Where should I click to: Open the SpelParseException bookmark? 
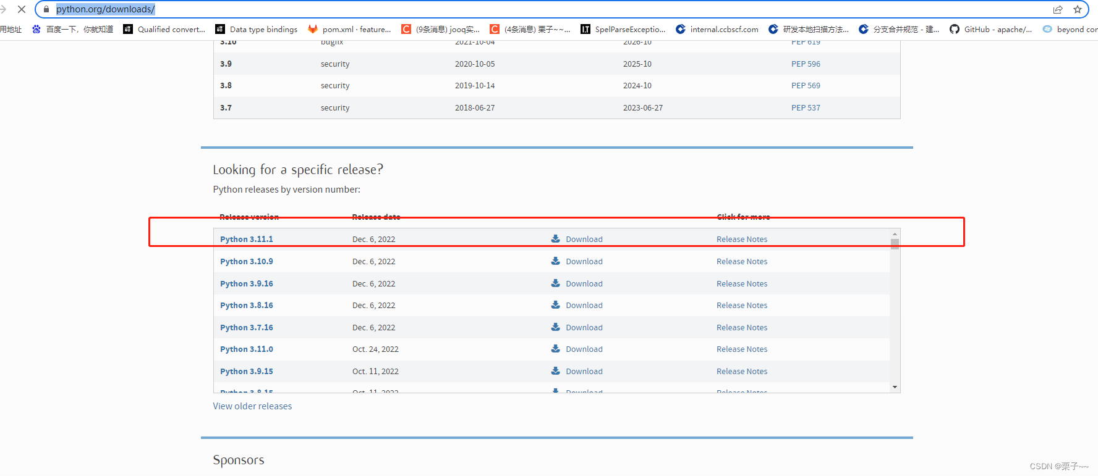[623, 29]
